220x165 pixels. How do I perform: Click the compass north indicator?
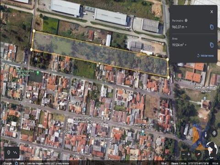tap(198, 154)
